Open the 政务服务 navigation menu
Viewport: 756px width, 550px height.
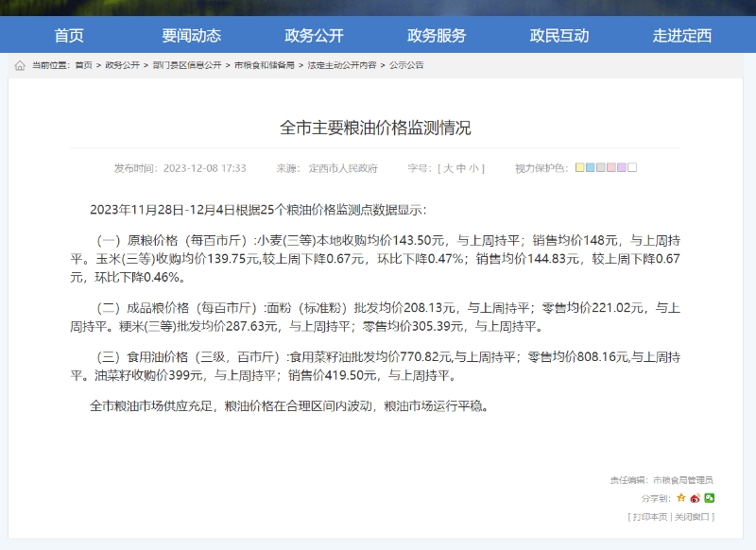coord(437,36)
